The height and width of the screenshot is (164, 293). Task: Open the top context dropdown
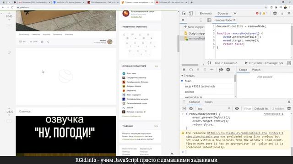(x=214, y=108)
